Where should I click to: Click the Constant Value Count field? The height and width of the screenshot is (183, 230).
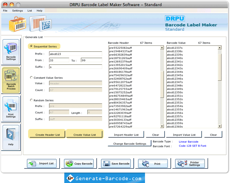tap(75, 90)
